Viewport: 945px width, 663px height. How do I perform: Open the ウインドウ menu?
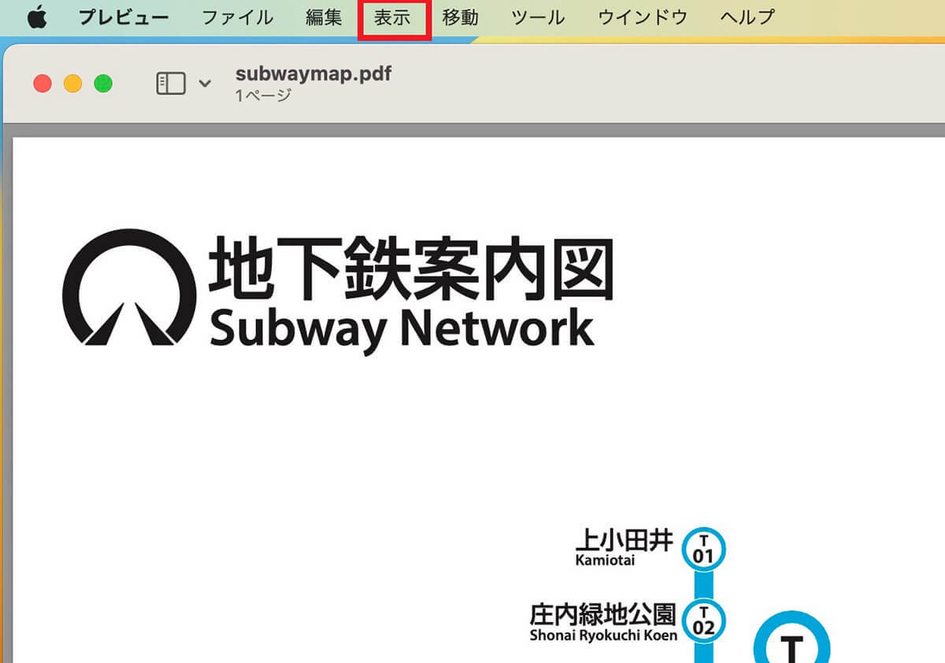pos(643,17)
